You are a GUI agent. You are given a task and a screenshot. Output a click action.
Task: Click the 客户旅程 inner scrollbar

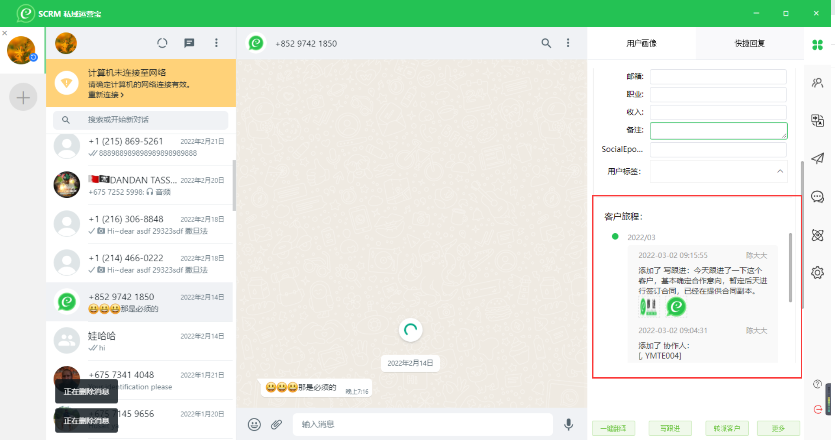point(790,268)
